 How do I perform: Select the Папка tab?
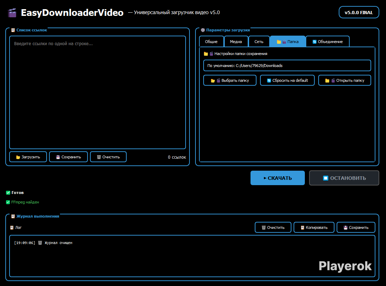[288, 42]
